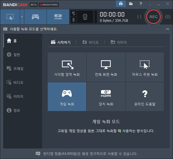173x159 pixels.
Task: Choose the 게임 녹화 tile
Action: pos(67,97)
